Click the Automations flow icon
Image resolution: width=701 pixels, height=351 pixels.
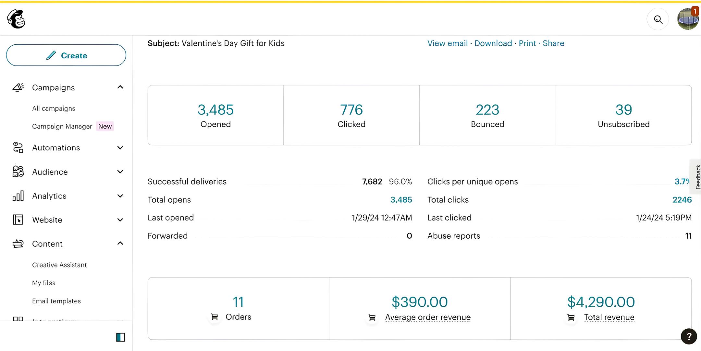click(18, 148)
